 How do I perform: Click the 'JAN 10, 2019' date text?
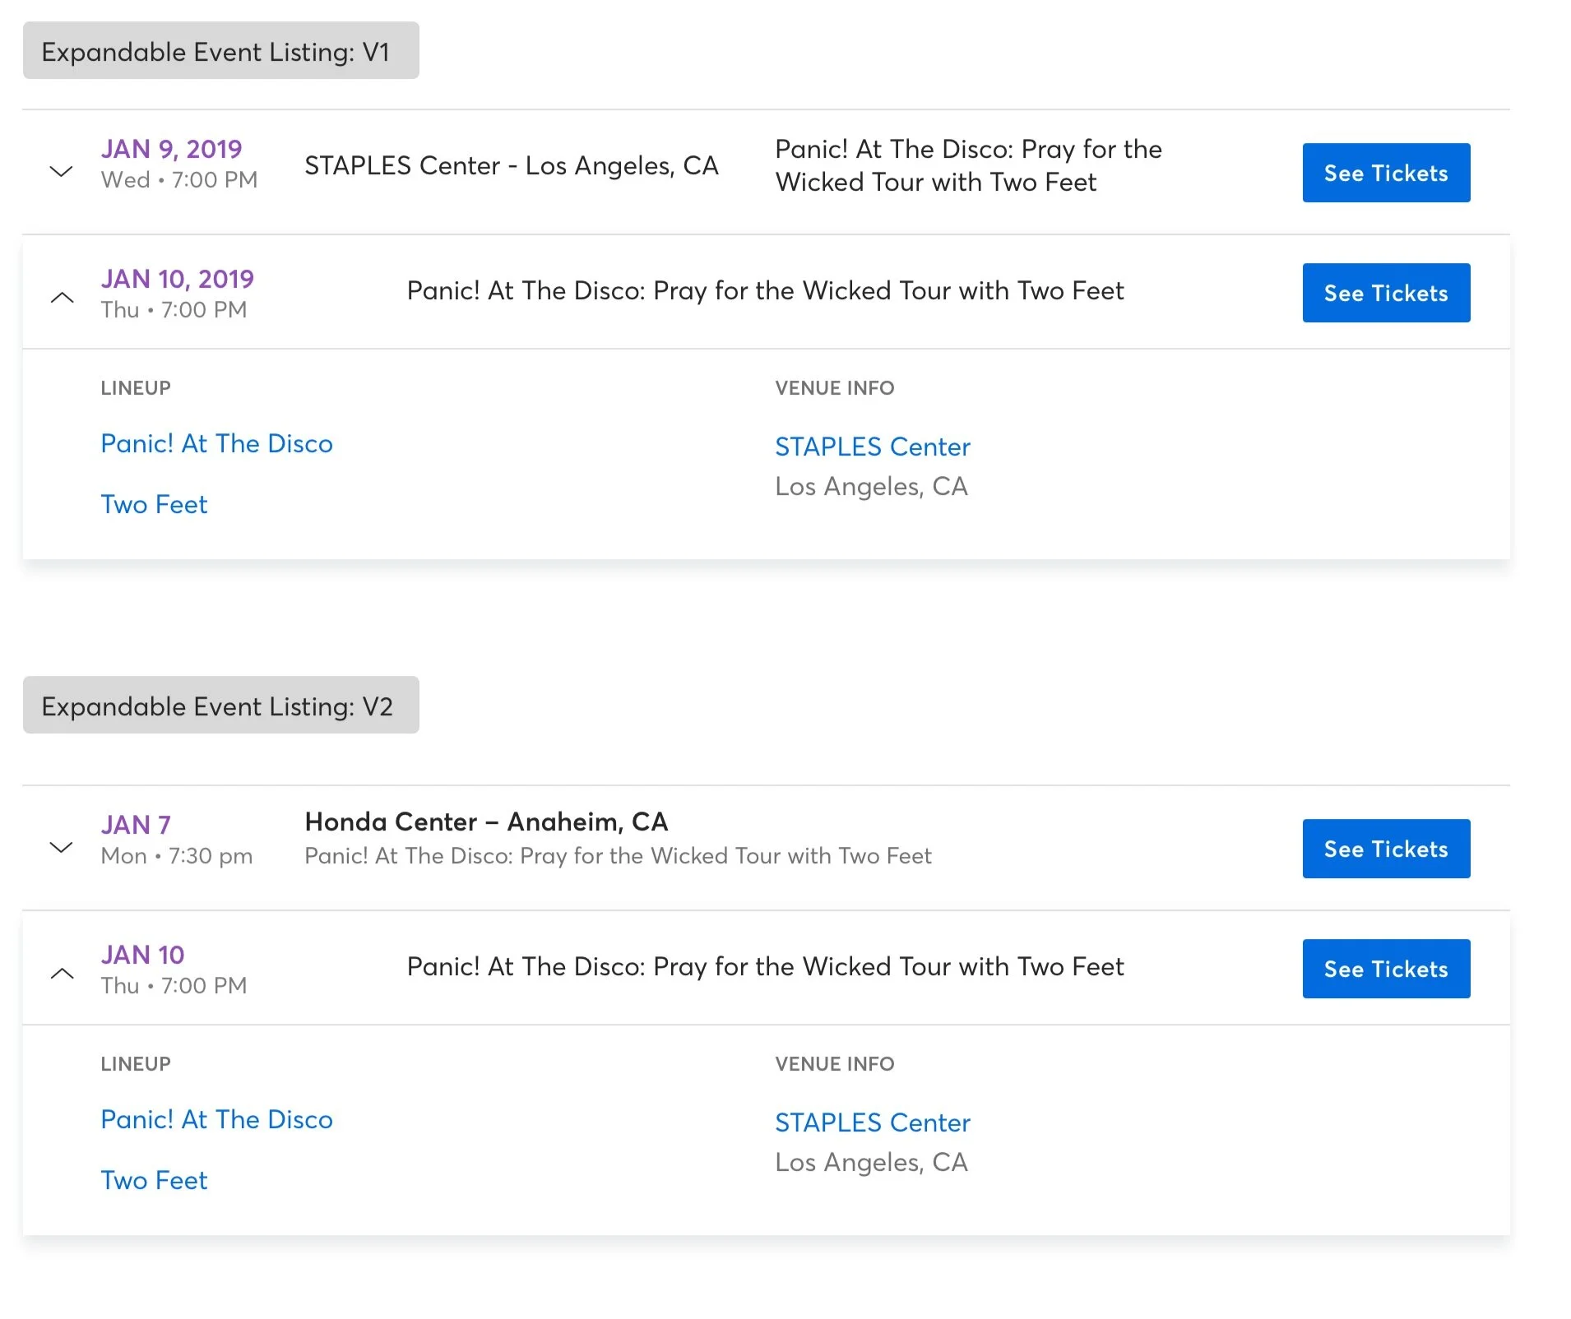(x=178, y=279)
